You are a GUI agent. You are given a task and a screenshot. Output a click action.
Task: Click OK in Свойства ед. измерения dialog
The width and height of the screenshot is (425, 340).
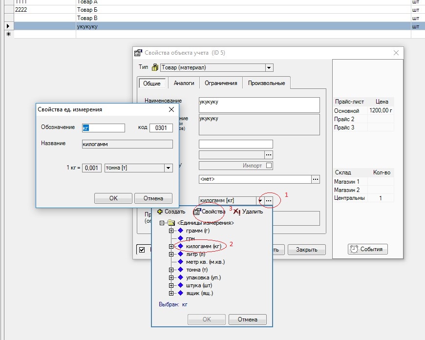click(x=113, y=198)
